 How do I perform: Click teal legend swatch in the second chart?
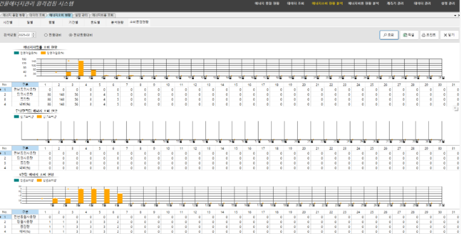[16, 117]
